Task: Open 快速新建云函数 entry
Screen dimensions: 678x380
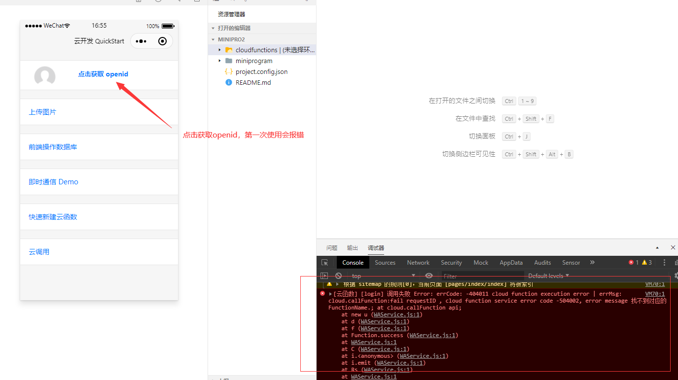Action: click(x=99, y=217)
